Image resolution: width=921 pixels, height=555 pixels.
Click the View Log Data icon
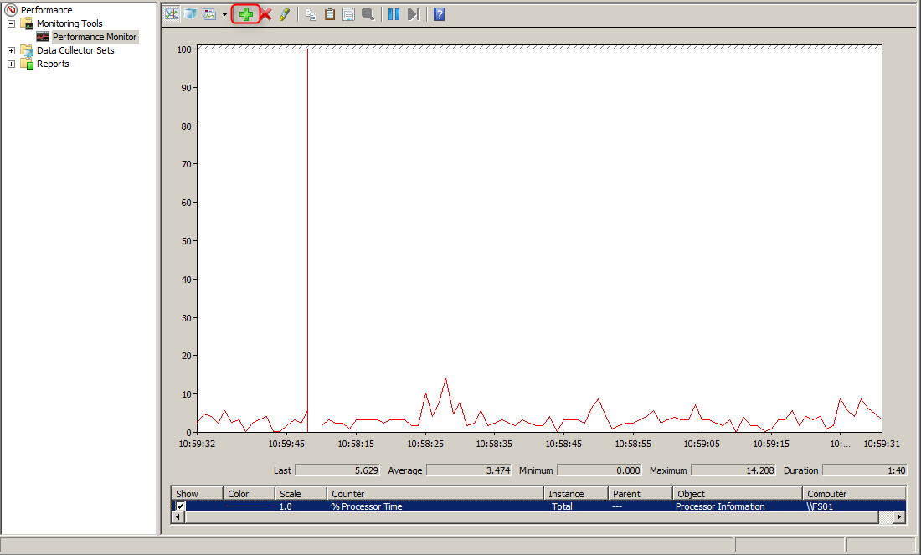pyautogui.click(x=190, y=14)
